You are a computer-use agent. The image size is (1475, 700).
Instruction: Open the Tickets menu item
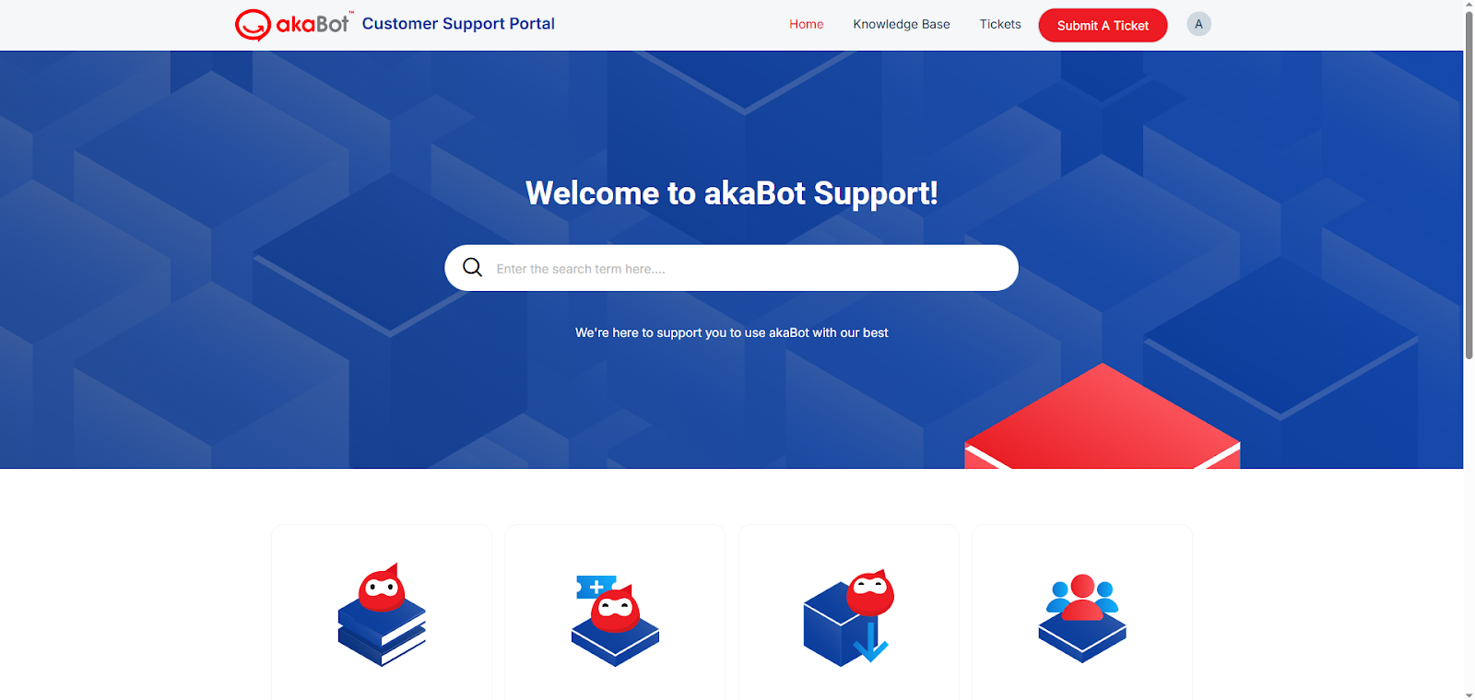click(x=1000, y=24)
